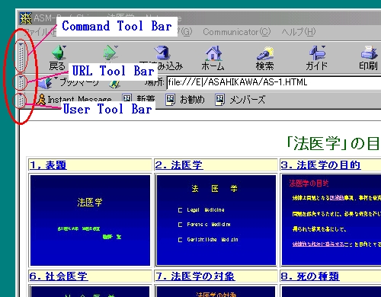Collapse the Command toolbar grip handle

coord(21,56)
